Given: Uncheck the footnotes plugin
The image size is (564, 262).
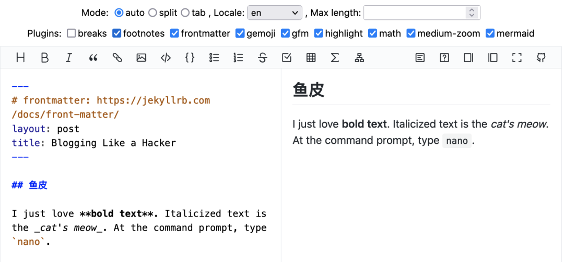Looking at the screenshot, I should pos(117,33).
